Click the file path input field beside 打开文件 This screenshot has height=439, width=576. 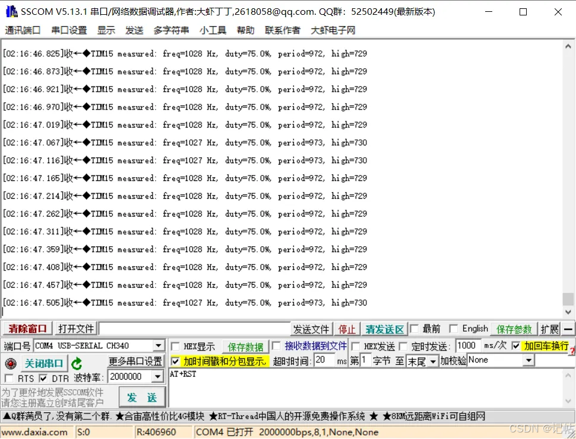coord(195,329)
